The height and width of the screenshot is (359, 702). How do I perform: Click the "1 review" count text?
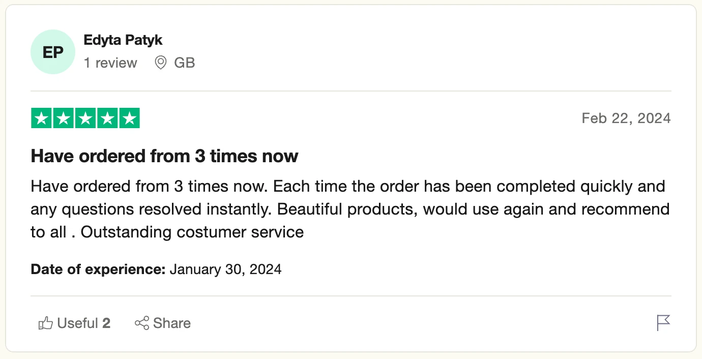pos(110,63)
